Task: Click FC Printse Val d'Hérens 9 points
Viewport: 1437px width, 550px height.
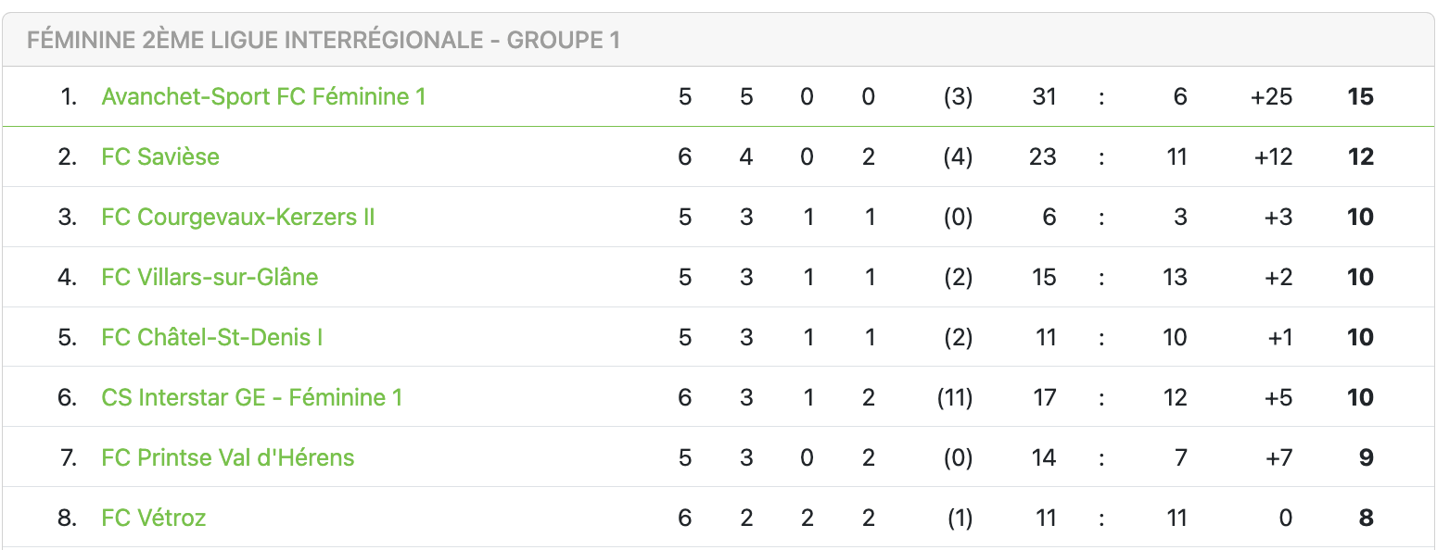Action: click(x=1366, y=457)
